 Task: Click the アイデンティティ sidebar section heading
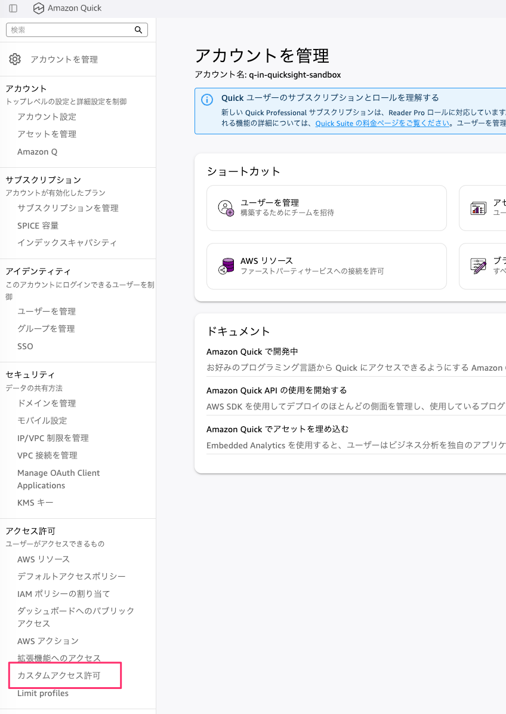click(38, 272)
